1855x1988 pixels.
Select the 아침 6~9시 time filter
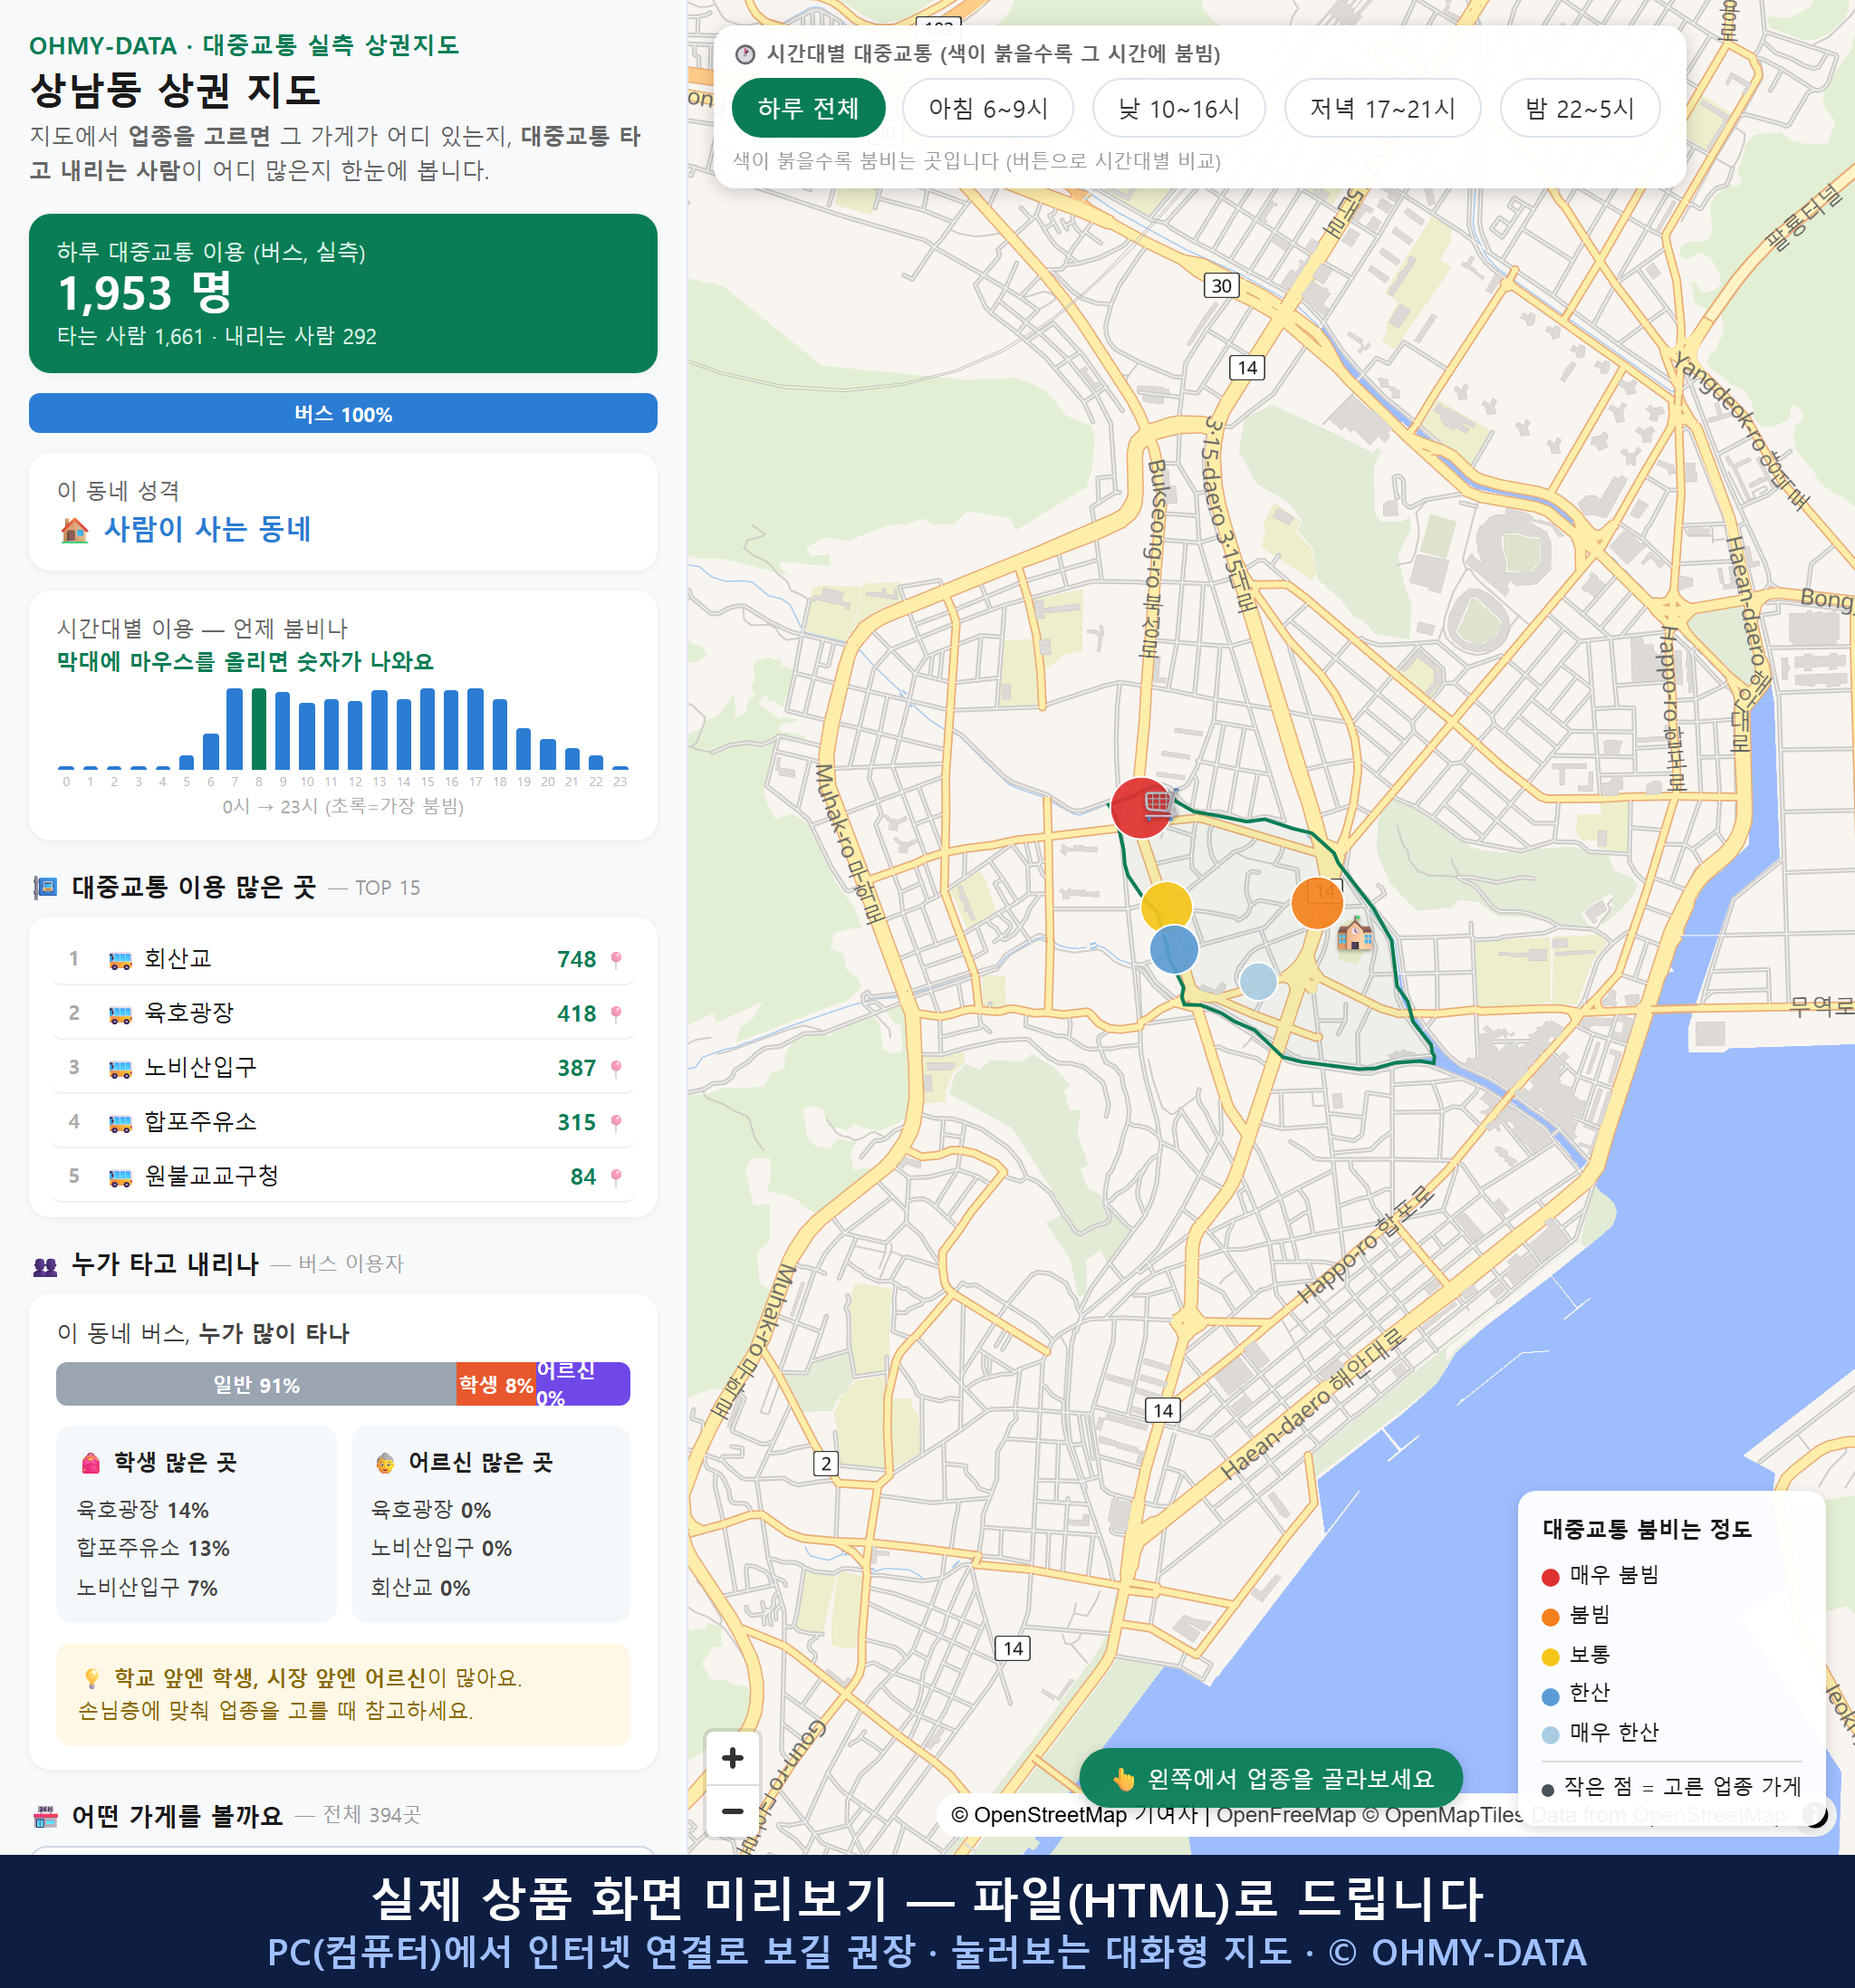pyautogui.click(x=988, y=108)
